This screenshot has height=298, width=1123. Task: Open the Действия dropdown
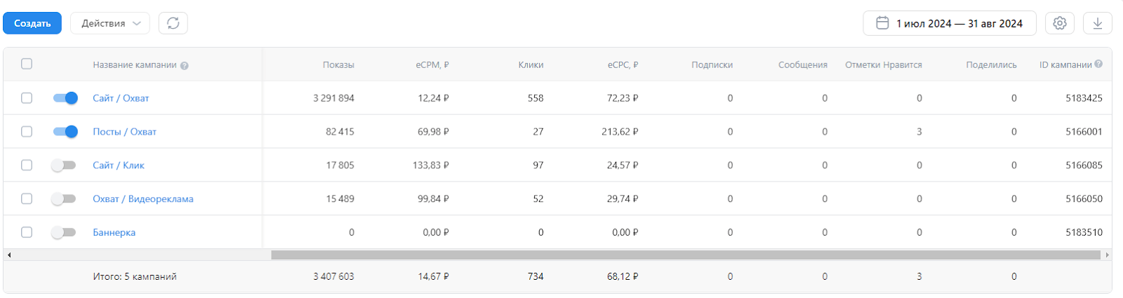[x=110, y=23]
